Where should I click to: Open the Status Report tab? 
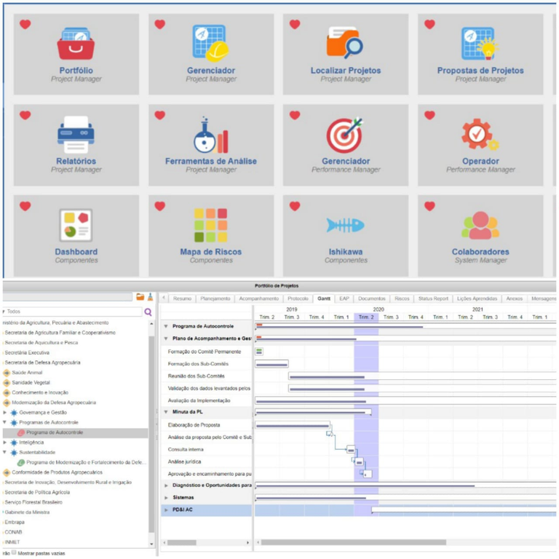(433, 298)
